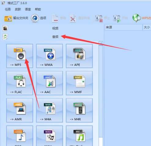The height and width of the screenshot is (146, 151).
Task: Select the -> MP3 converter
Action: [x=20, y=56]
